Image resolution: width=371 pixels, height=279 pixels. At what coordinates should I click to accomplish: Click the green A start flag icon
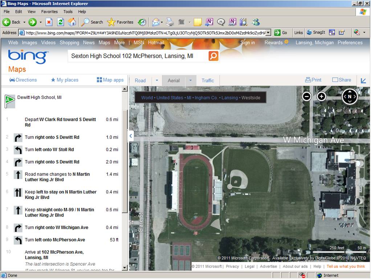coord(10,101)
